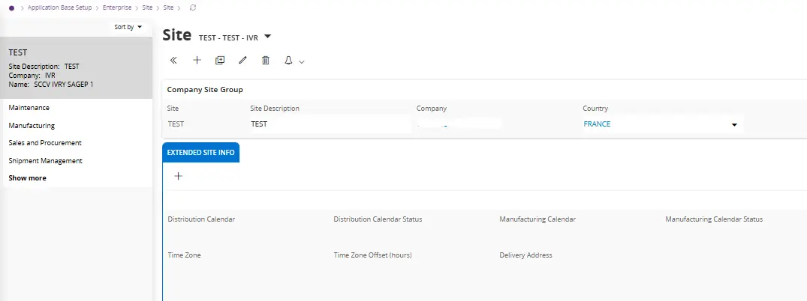Click the refresh icon in breadcrumb bar
The width and height of the screenshot is (807, 301).
tap(194, 7)
